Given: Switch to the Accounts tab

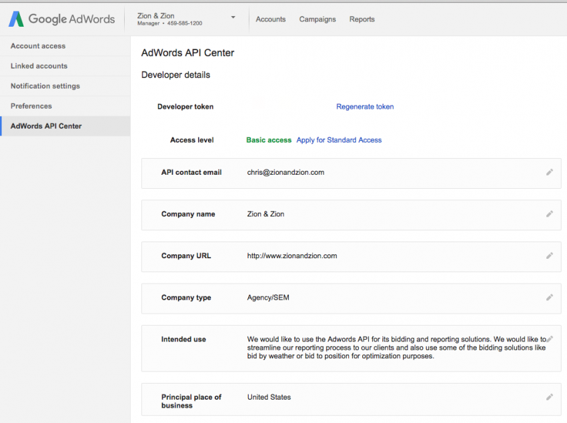Looking at the screenshot, I should coord(271,19).
